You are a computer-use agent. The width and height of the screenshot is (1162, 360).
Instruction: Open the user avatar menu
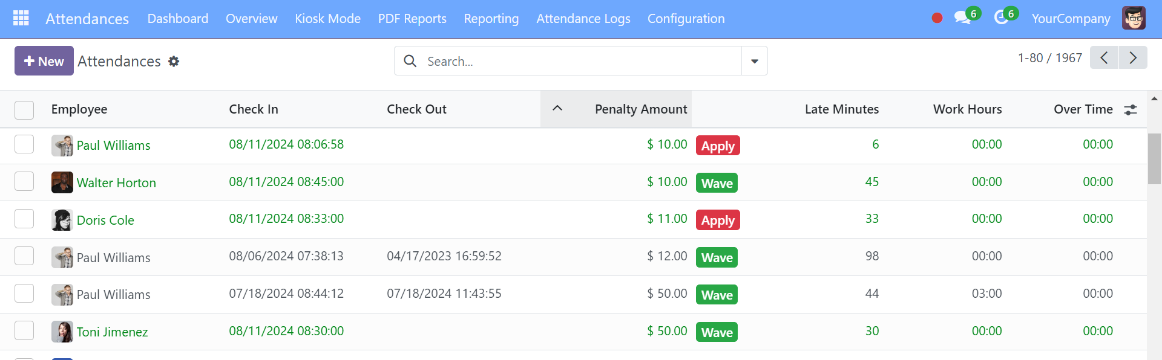pyautogui.click(x=1134, y=18)
